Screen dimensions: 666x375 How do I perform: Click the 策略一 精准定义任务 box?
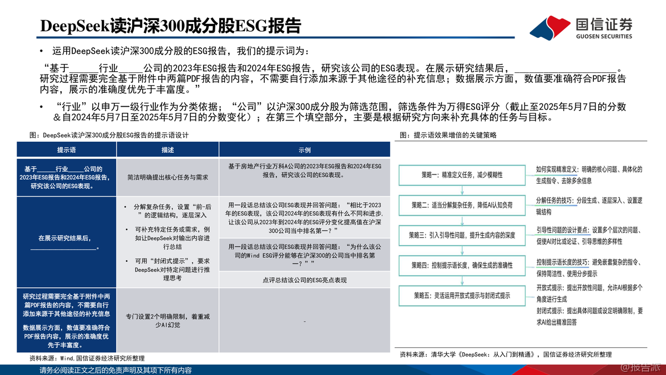[x=462, y=175]
